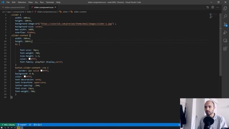Screen dimensions: 229x129
Task: Place cursor on '.slider {' line
Action: click(16, 15)
